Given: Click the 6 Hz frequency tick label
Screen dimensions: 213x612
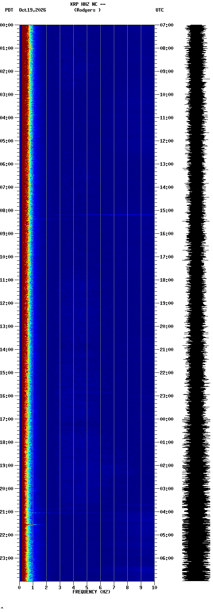Looking at the screenshot, I should coord(100,588).
